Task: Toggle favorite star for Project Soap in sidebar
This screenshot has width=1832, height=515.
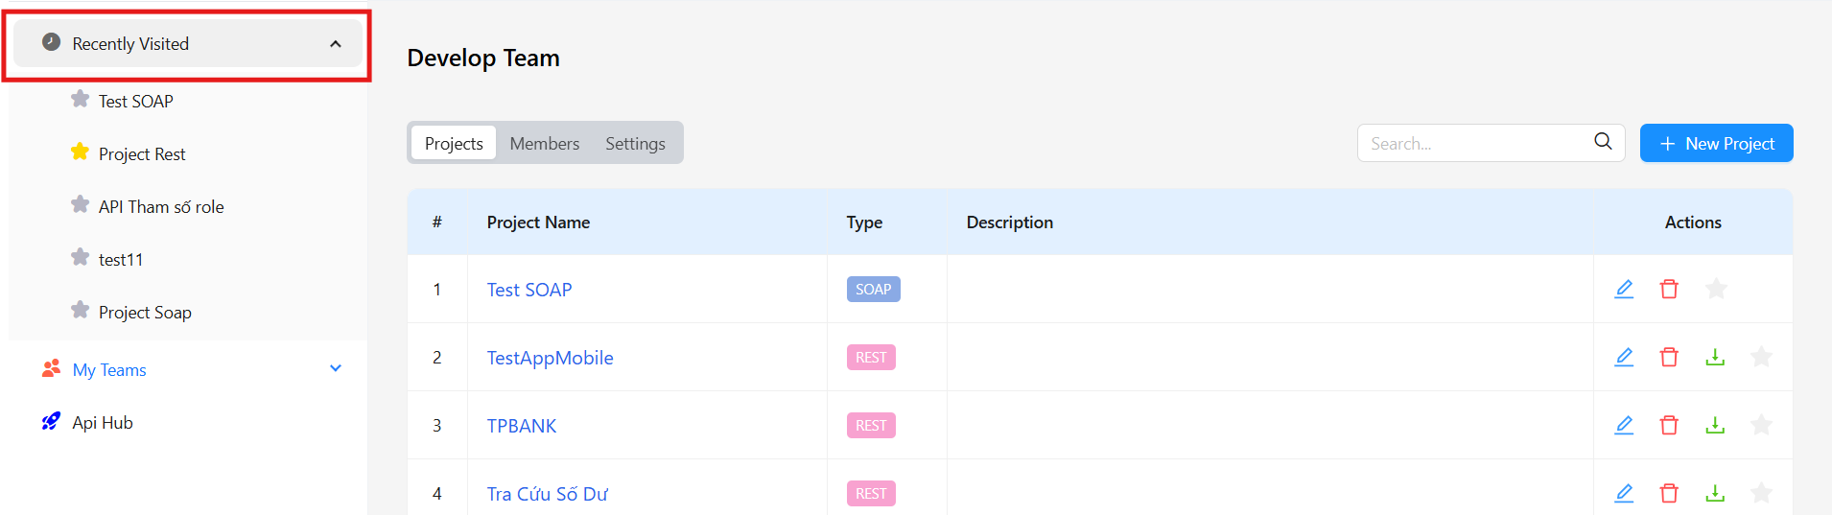Action: [x=81, y=311]
